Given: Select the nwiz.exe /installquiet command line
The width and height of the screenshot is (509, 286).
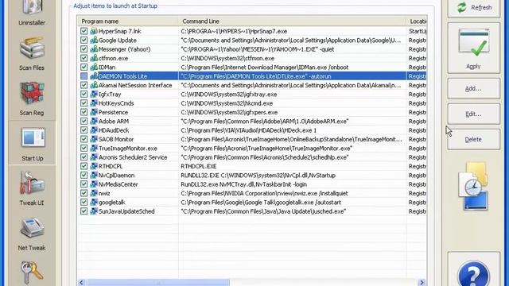Looking at the screenshot, I should [264, 193].
